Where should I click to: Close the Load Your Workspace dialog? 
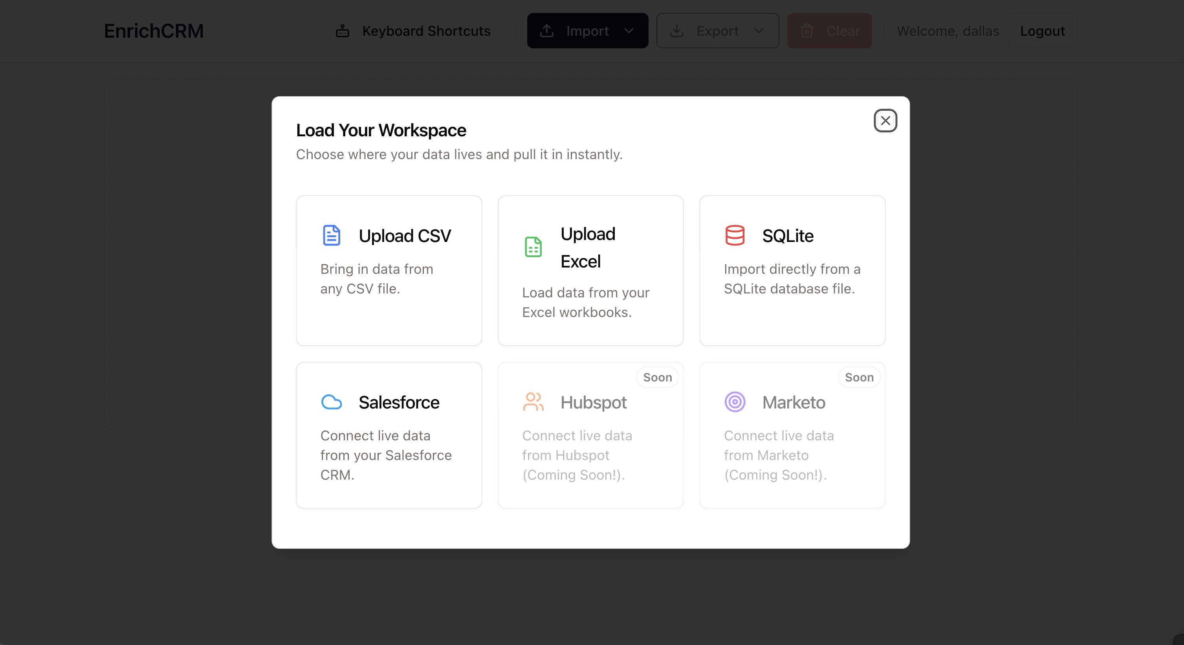tap(886, 121)
